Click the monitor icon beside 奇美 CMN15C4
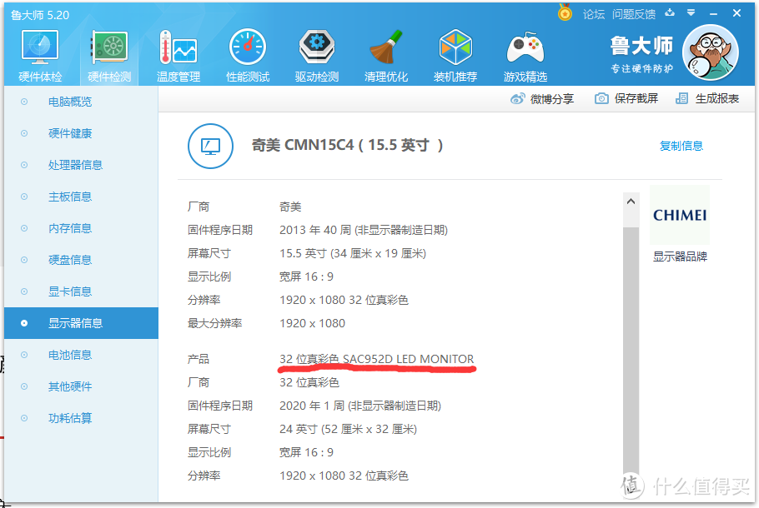Viewport: 759px width, 508px height. point(210,146)
